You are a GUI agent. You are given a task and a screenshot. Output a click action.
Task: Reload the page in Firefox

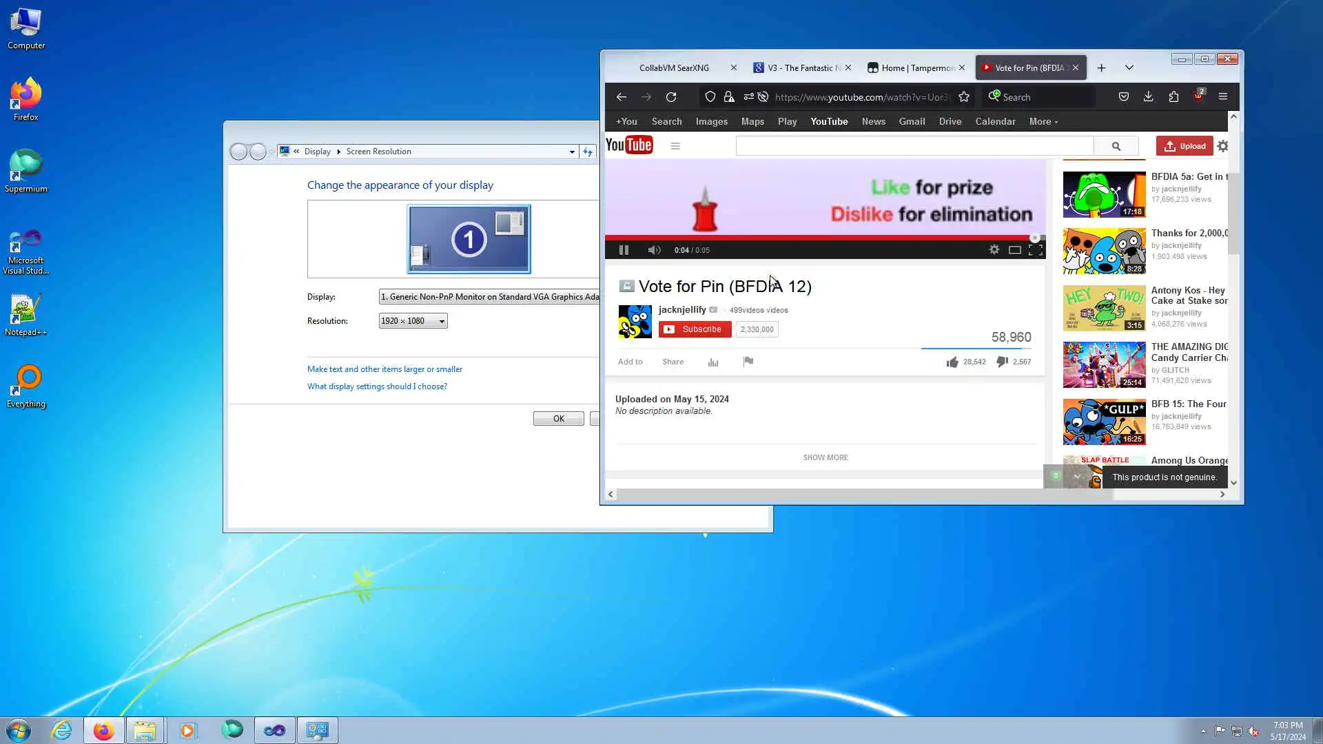coord(671,97)
